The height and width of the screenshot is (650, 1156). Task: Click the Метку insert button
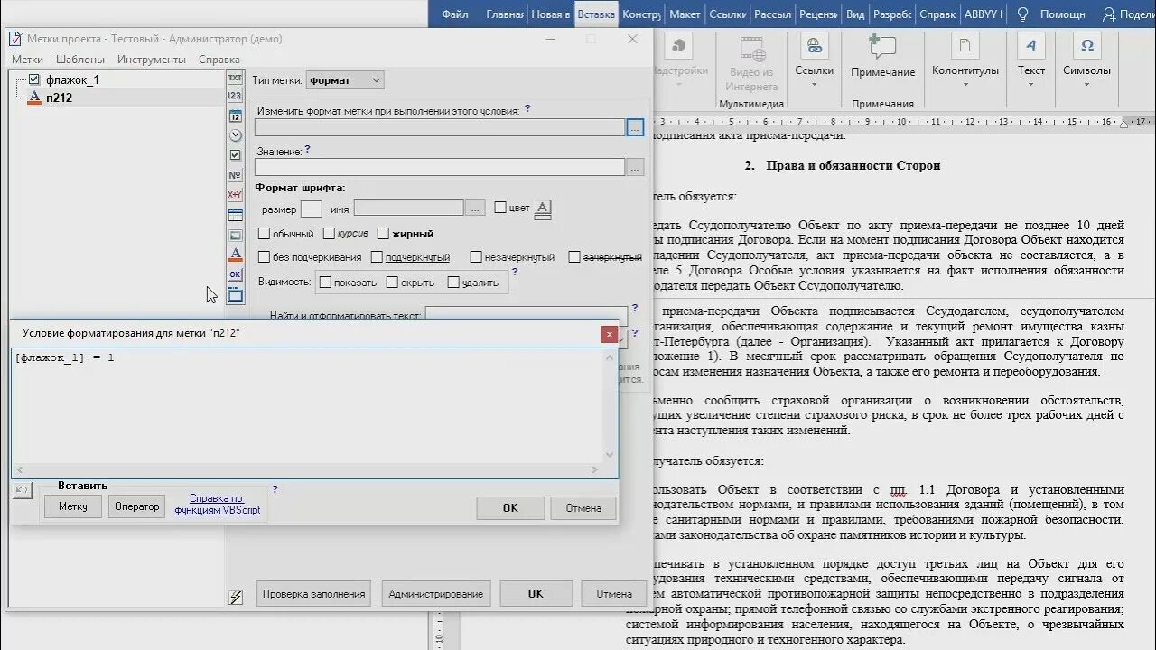[73, 506]
